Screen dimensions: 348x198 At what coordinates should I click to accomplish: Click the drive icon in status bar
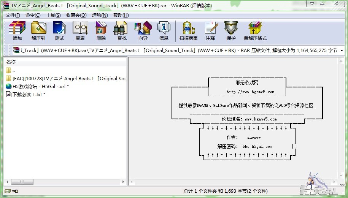[8, 191]
